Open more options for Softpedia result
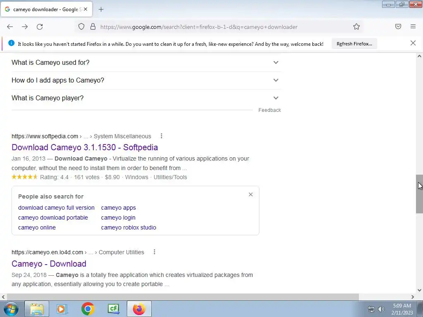 click(162, 136)
